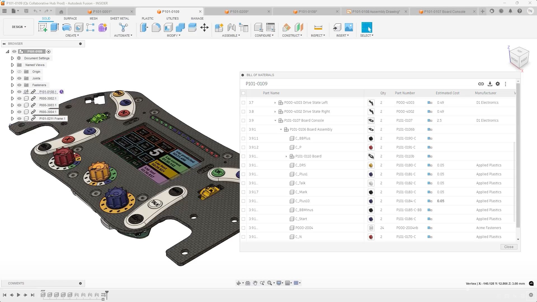Select the Create Sketch tool
Screen dimensions: 537x302
pyautogui.click(x=43, y=27)
